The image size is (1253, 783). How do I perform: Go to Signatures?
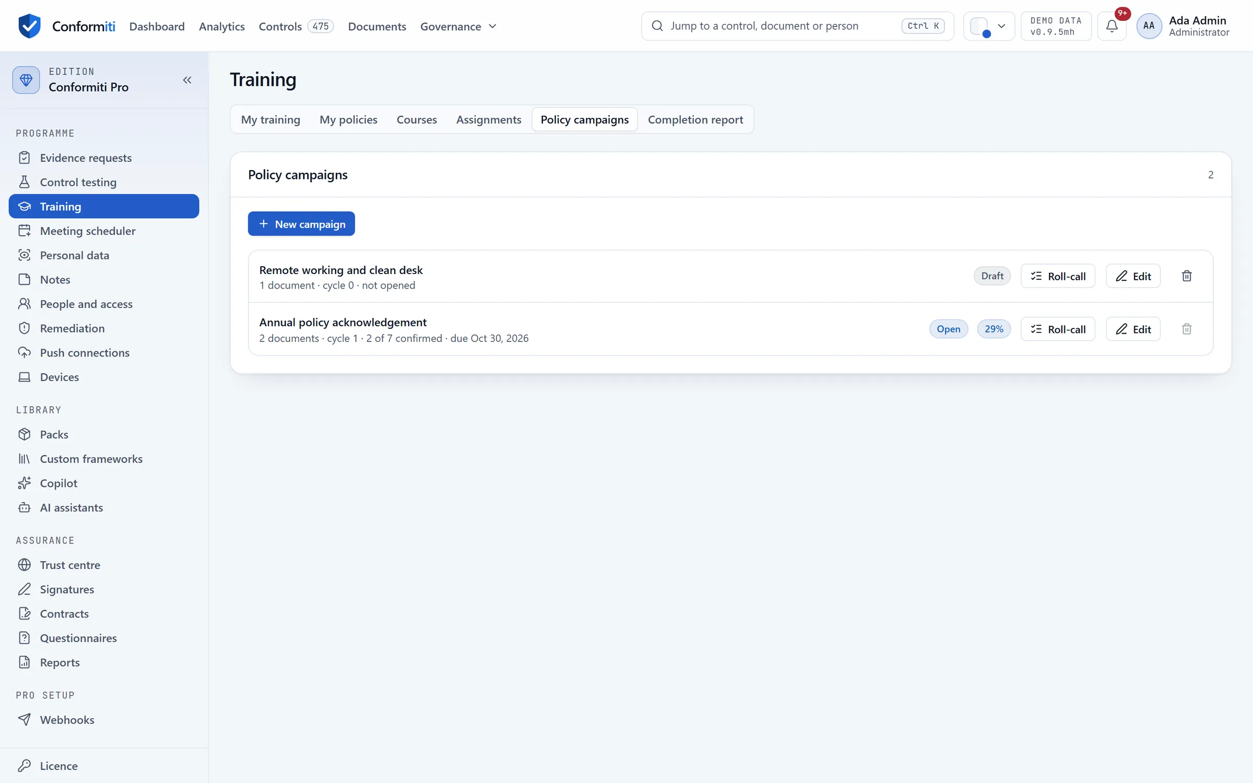point(104,589)
